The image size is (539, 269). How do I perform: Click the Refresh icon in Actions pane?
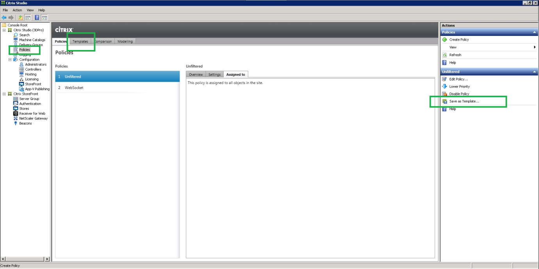coord(444,55)
